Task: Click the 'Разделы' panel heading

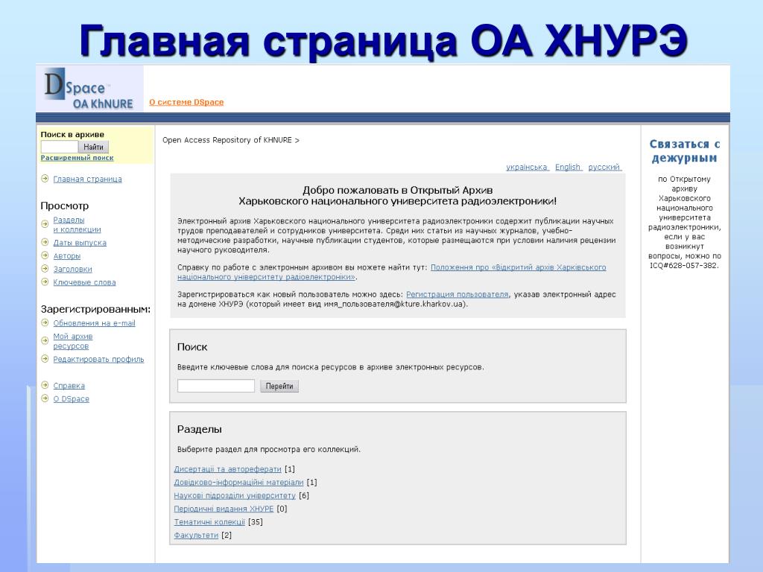Action: (200, 429)
